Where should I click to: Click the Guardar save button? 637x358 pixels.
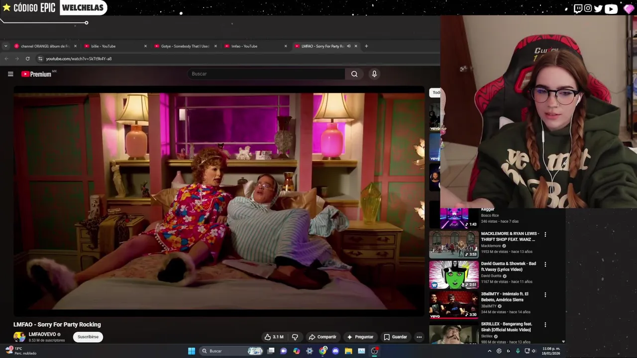click(395, 337)
